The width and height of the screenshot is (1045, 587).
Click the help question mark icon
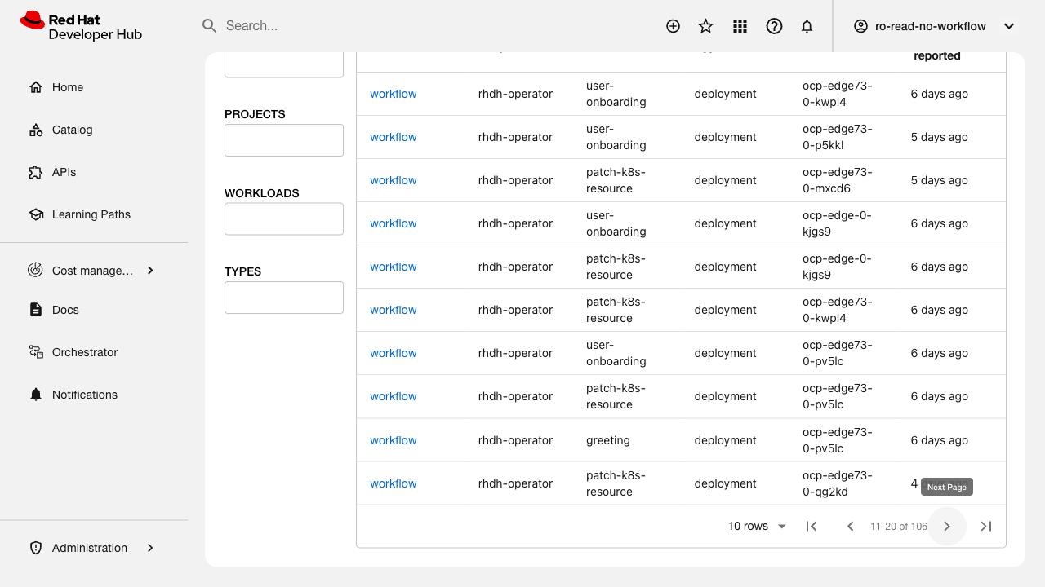(774, 26)
